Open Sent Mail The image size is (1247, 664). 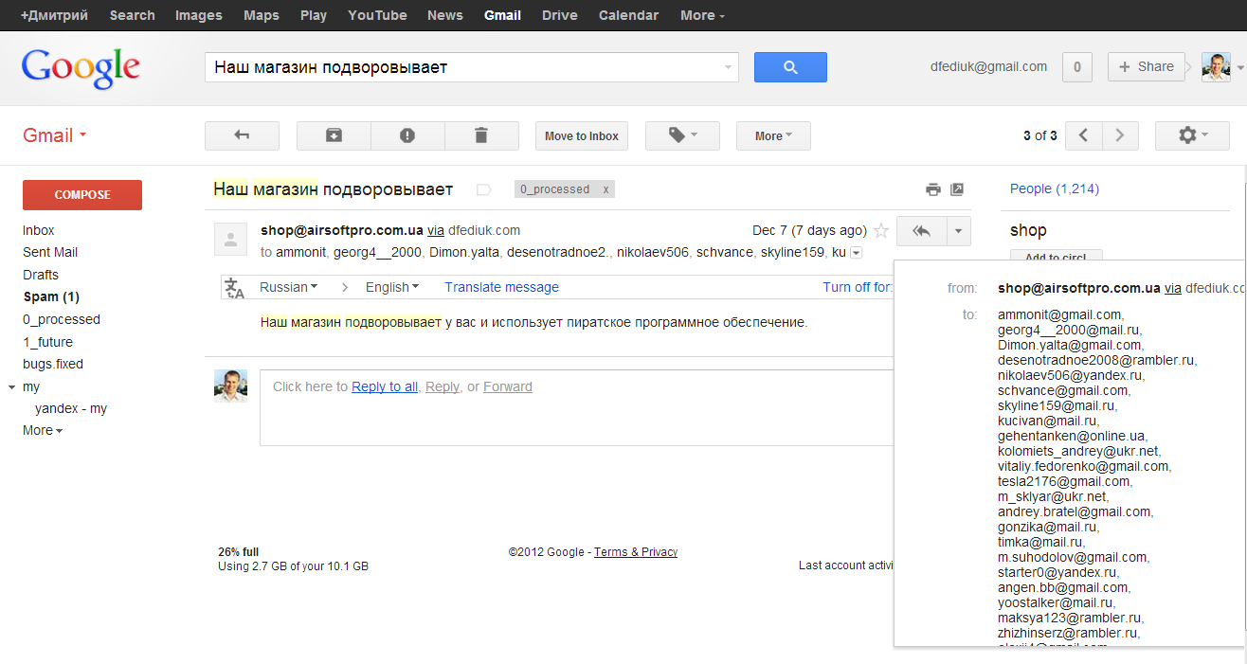50,252
